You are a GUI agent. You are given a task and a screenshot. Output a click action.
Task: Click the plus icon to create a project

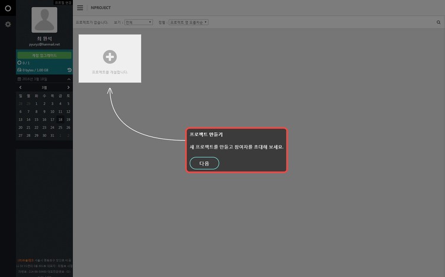pos(110,57)
